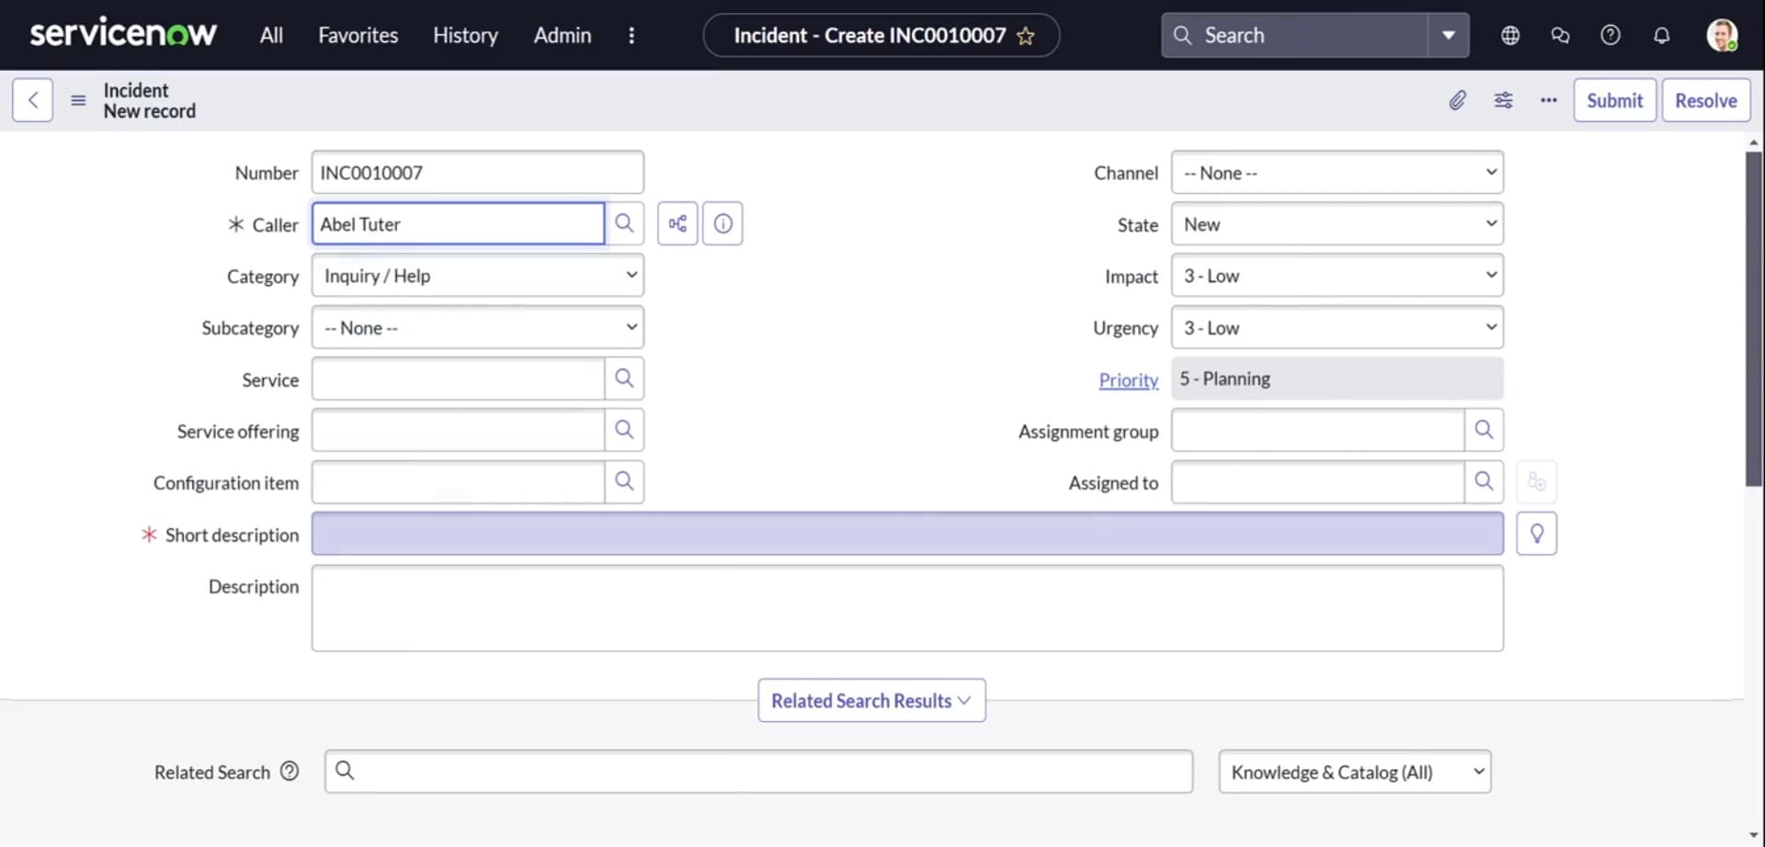Open Related Search help icon
Image resolution: width=1765 pixels, height=847 pixels.
[x=290, y=772]
